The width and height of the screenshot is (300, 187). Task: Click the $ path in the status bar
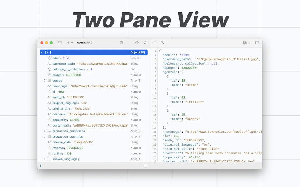[x=40, y=165]
